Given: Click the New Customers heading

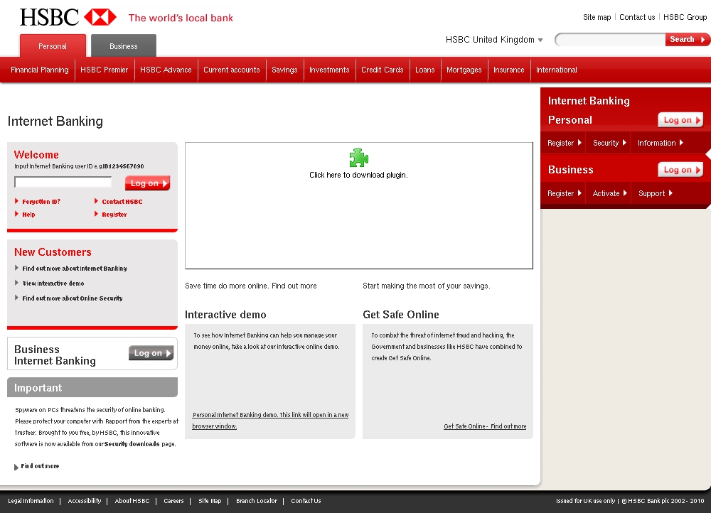Looking at the screenshot, I should 53,252.
